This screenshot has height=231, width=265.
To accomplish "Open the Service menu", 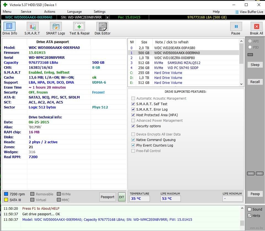I will pos(26,12).
